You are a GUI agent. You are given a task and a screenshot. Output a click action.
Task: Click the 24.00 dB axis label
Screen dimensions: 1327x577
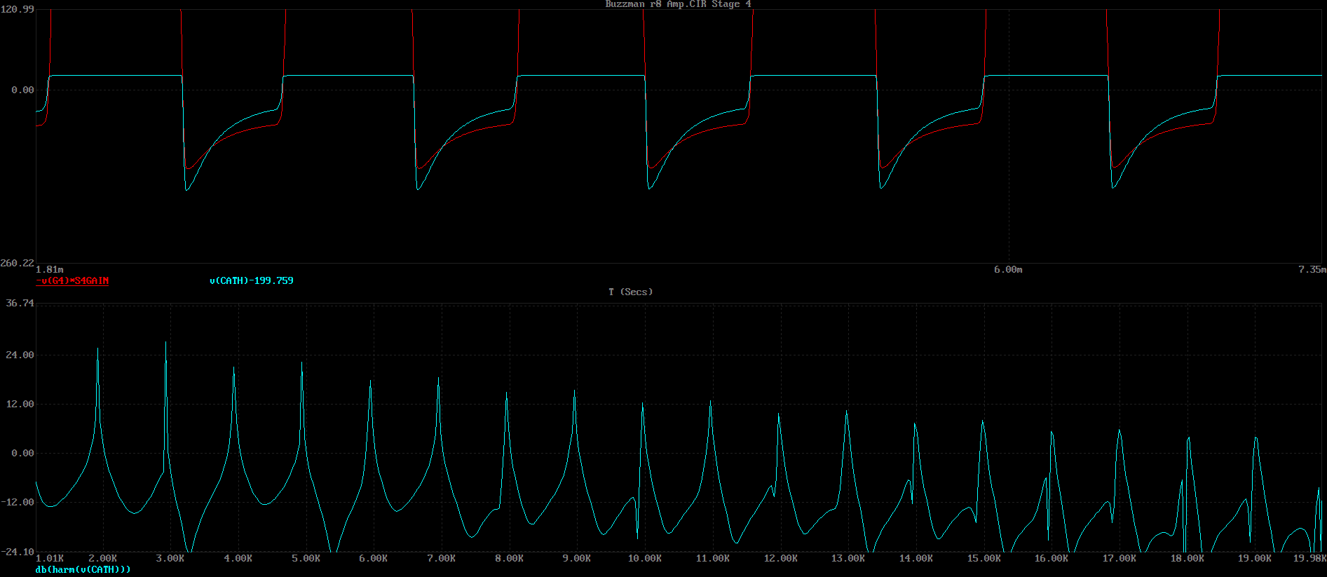click(20, 355)
